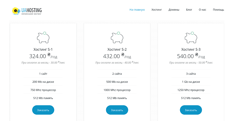Select the Хостинг S-1 plan title
This screenshot has height=121, width=231.
43,49
